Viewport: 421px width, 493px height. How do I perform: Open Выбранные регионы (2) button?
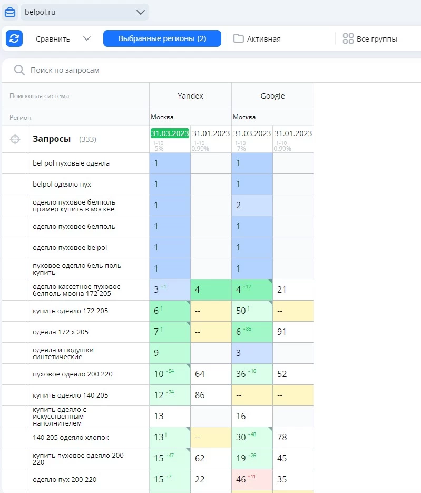pos(162,38)
